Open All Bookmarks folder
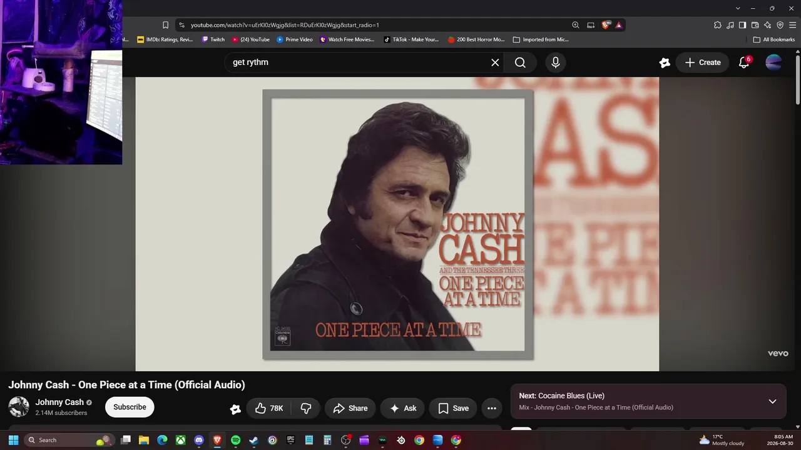The width and height of the screenshot is (801, 450). coord(774,39)
